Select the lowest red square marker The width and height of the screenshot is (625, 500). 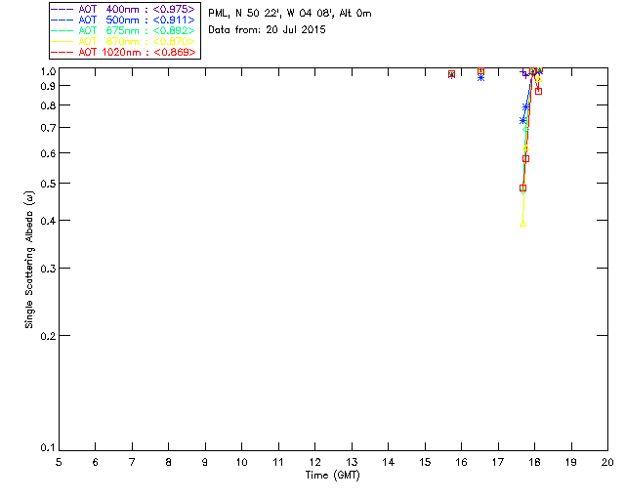522,187
